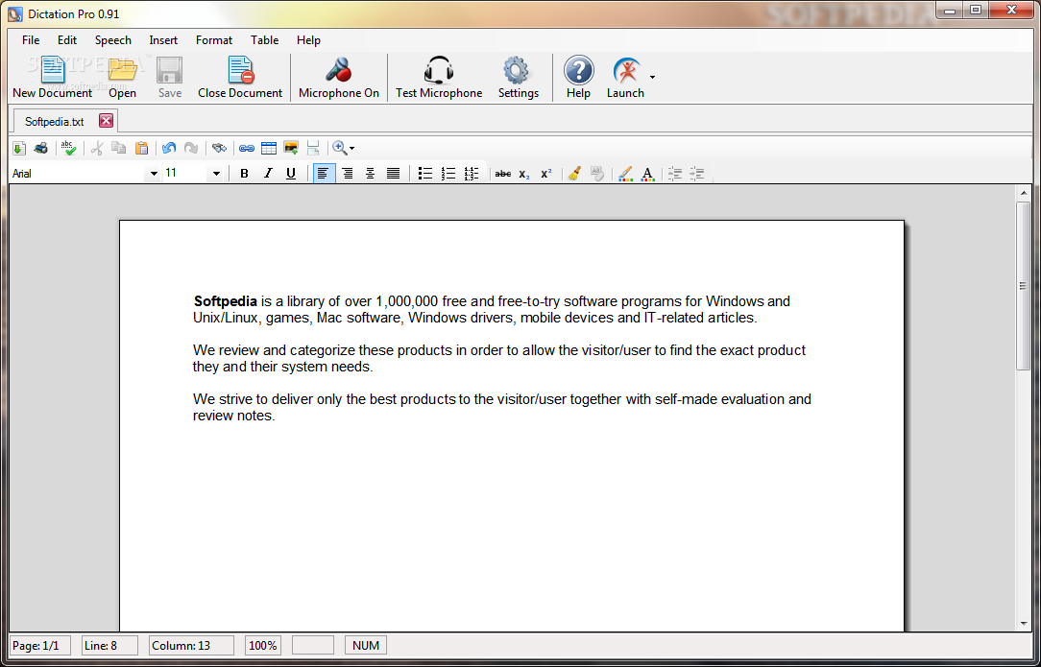Close the Softpedia.txt tab with red X
Screen dimensions: 1041x667
click(107, 120)
